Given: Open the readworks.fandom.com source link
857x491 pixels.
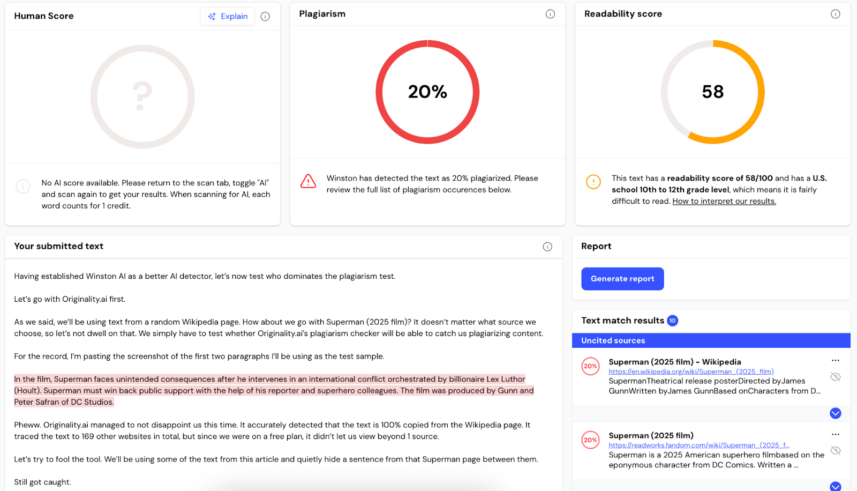Looking at the screenshot, I should [698, 445].
